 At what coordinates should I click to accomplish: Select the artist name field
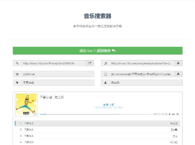(146, 83)
